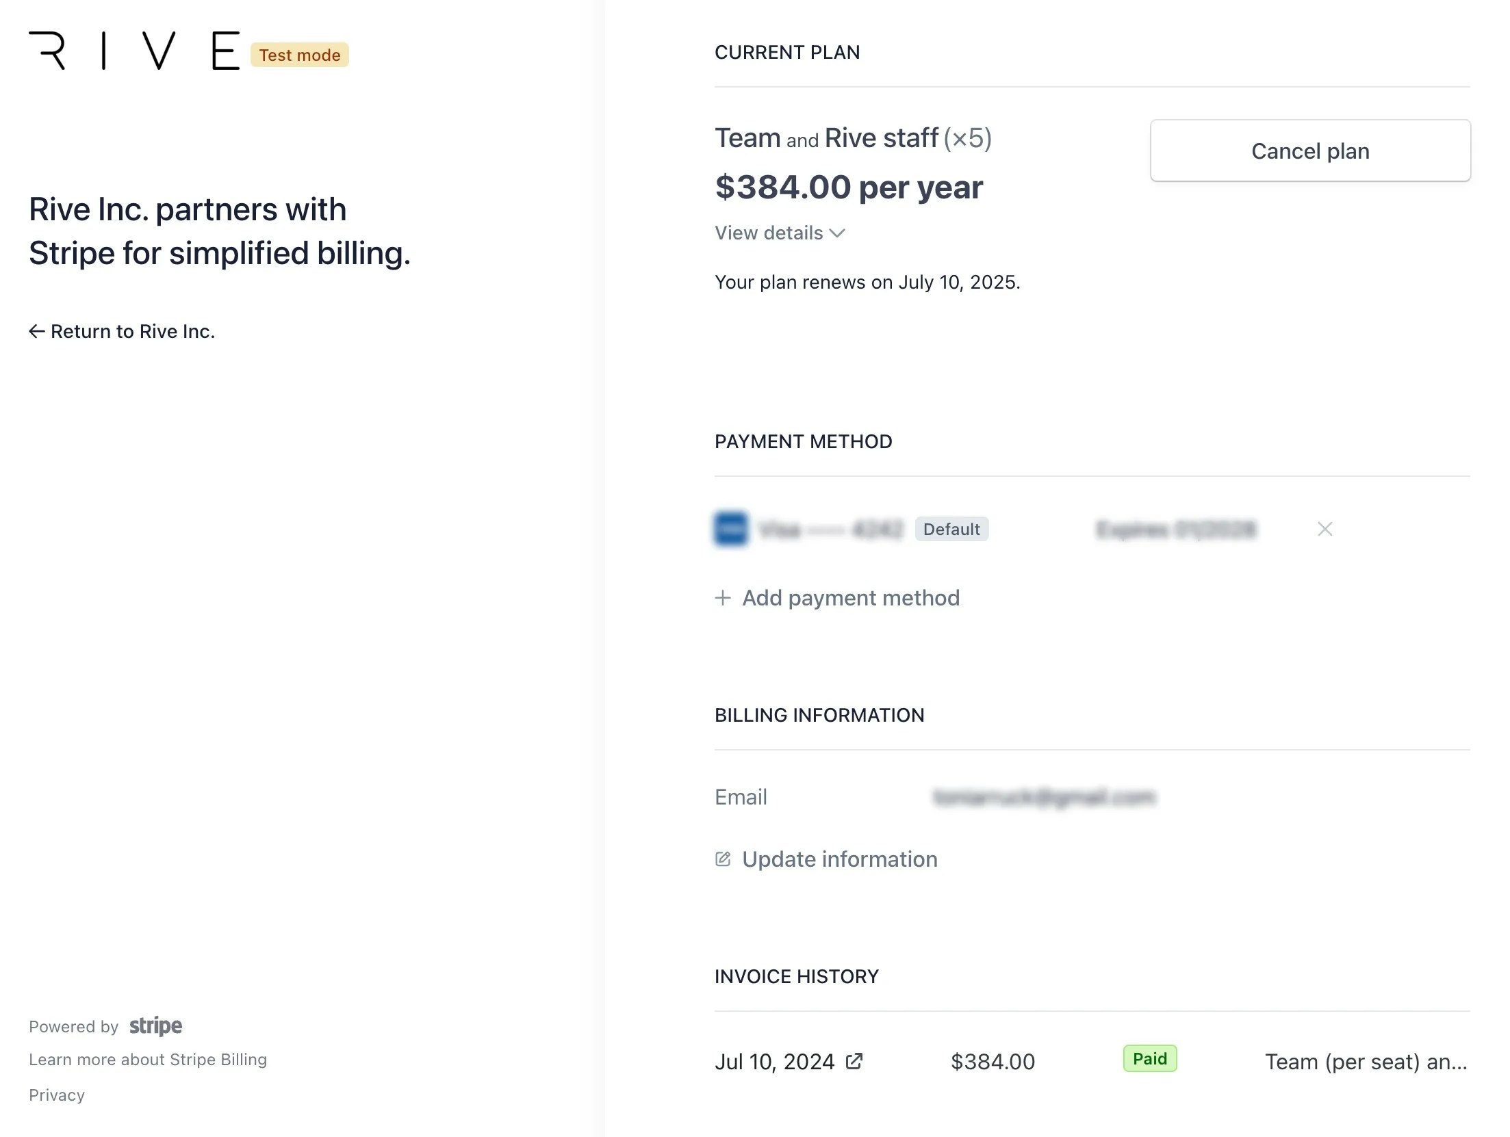Click the 'Rive Inc. partners with Stripe' headline
Image resolution: width=1510 pixels, height=1137 pixels.
coord(220,231)
